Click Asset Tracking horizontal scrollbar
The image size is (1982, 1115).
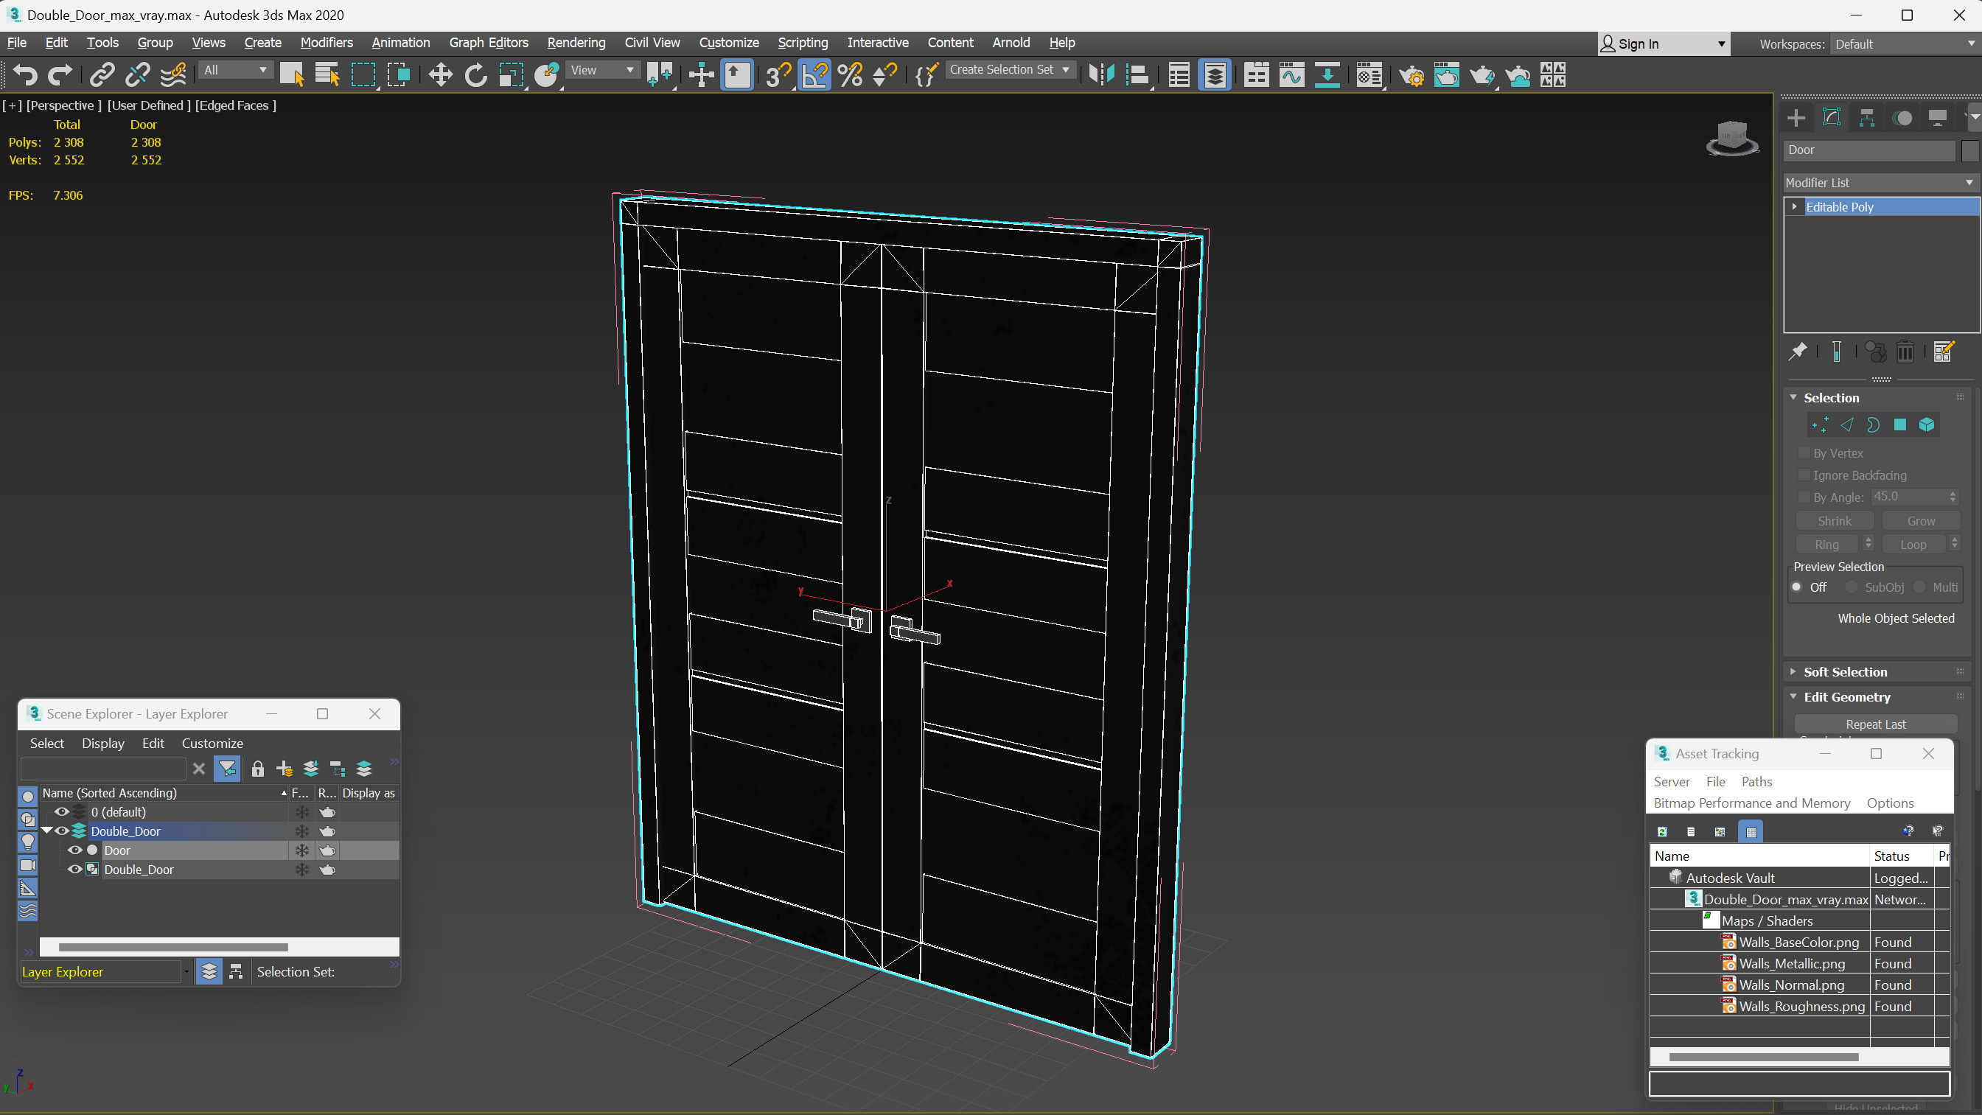pyautogui.click(x=1762, y=1057)
